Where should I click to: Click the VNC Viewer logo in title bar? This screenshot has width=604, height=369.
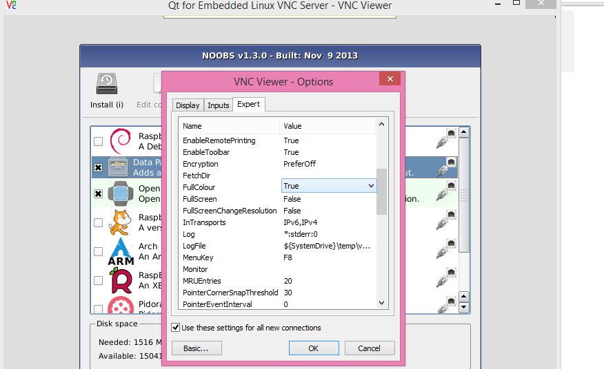(x=11, y=5)
